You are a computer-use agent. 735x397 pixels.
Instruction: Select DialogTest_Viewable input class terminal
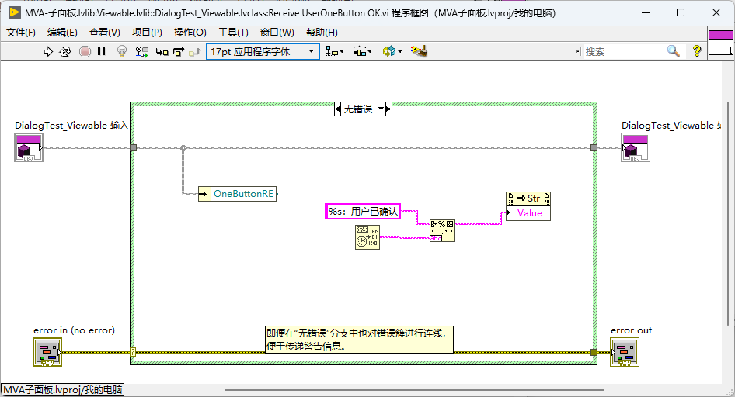coord(29,147)
